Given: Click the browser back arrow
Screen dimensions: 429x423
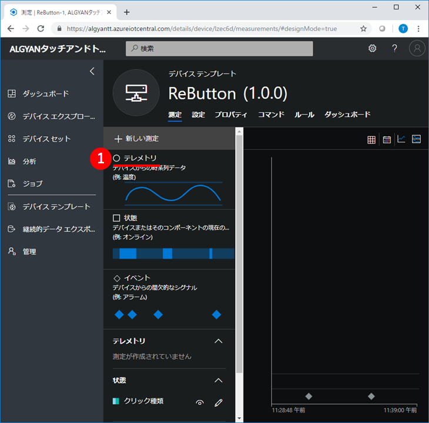Looking at the screenshot, I should tap(11, 28).
